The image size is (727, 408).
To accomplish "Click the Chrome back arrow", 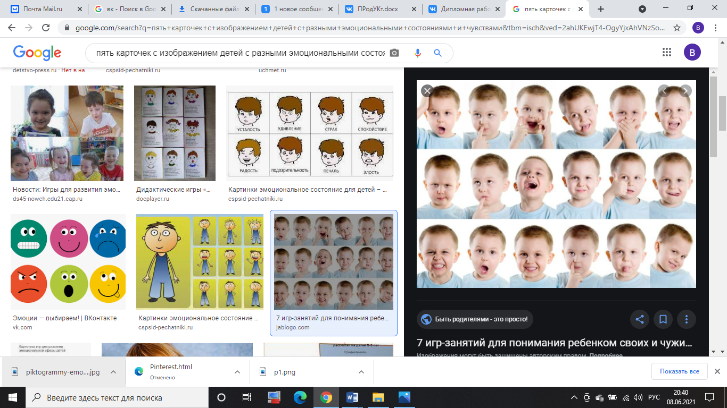I will pyautogui.click(x=12, y=28).
